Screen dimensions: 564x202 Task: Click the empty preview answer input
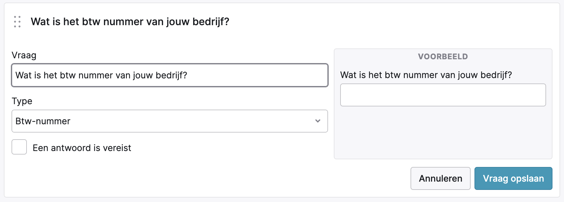point(443,95)
